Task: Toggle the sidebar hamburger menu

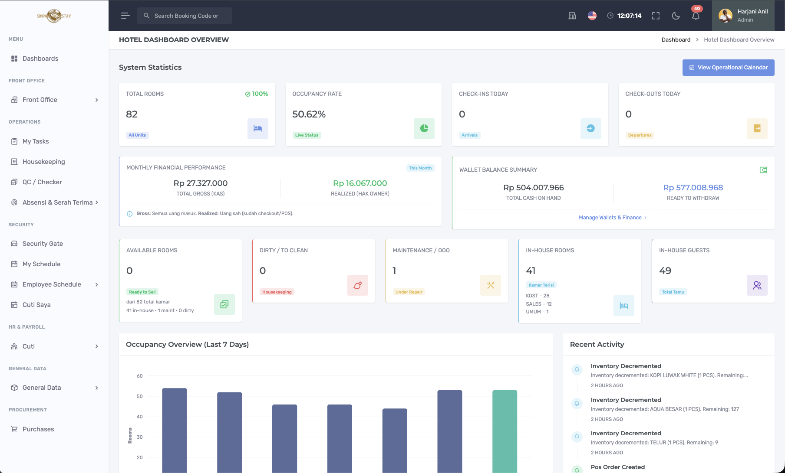Action: tap(125, 16)
